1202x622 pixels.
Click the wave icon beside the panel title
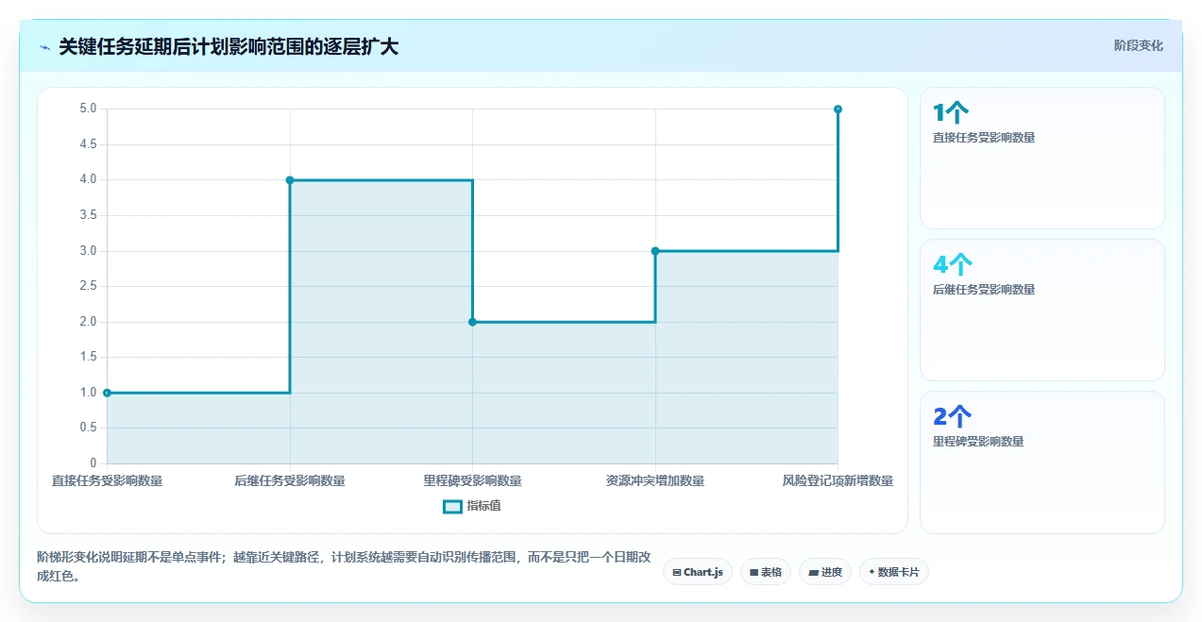44,47
